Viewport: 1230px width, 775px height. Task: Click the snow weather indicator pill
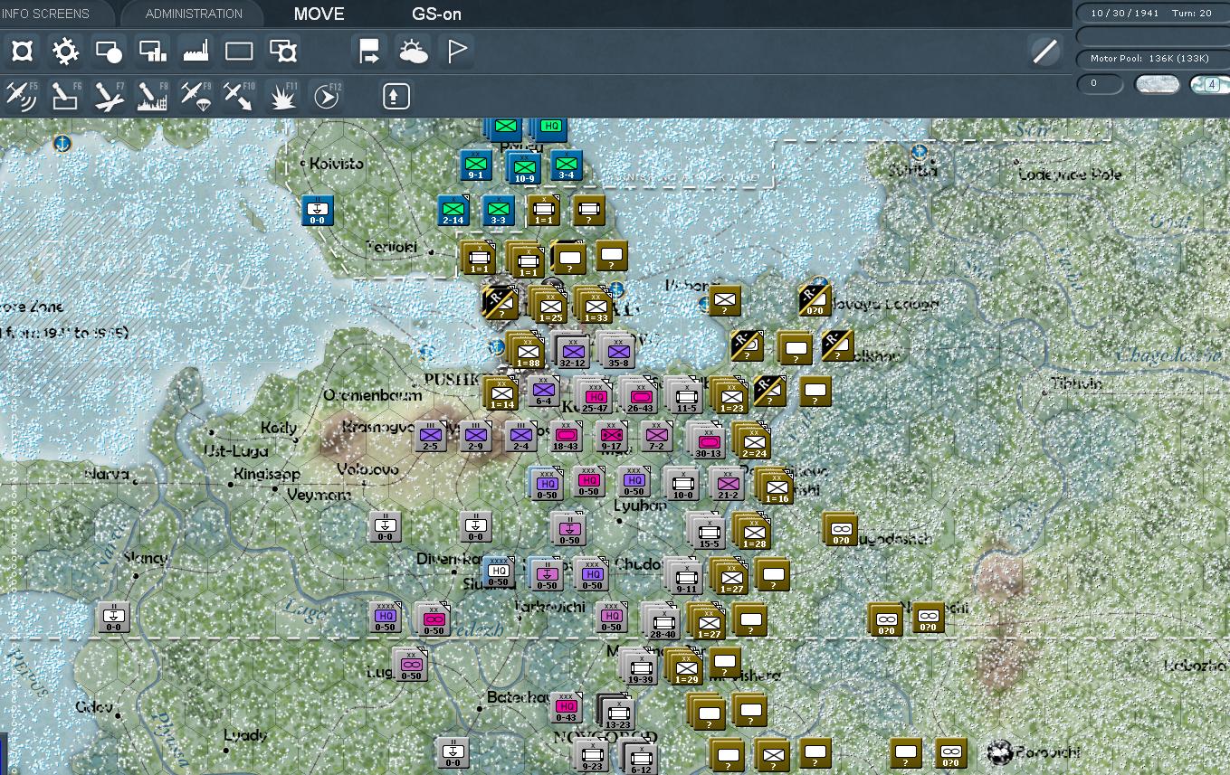1158,84
